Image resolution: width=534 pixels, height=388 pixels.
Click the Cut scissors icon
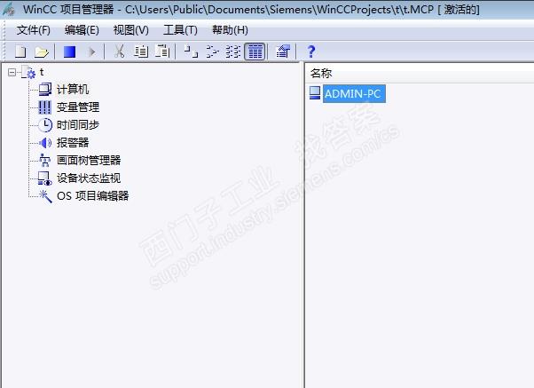click(119, 51)
